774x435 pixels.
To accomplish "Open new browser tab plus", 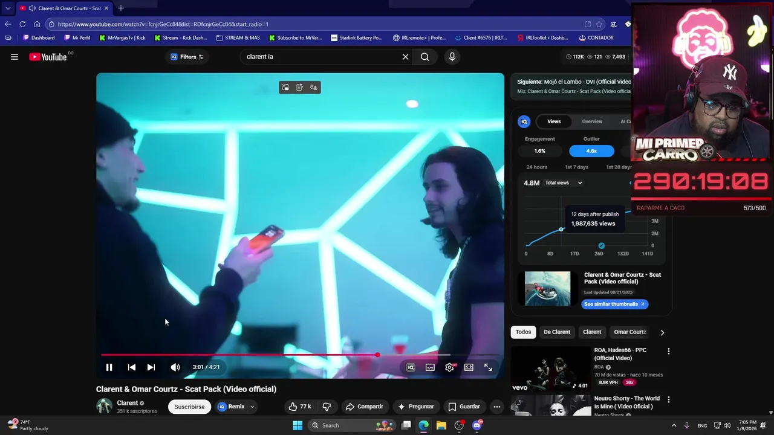I will (x=121, y=8).
